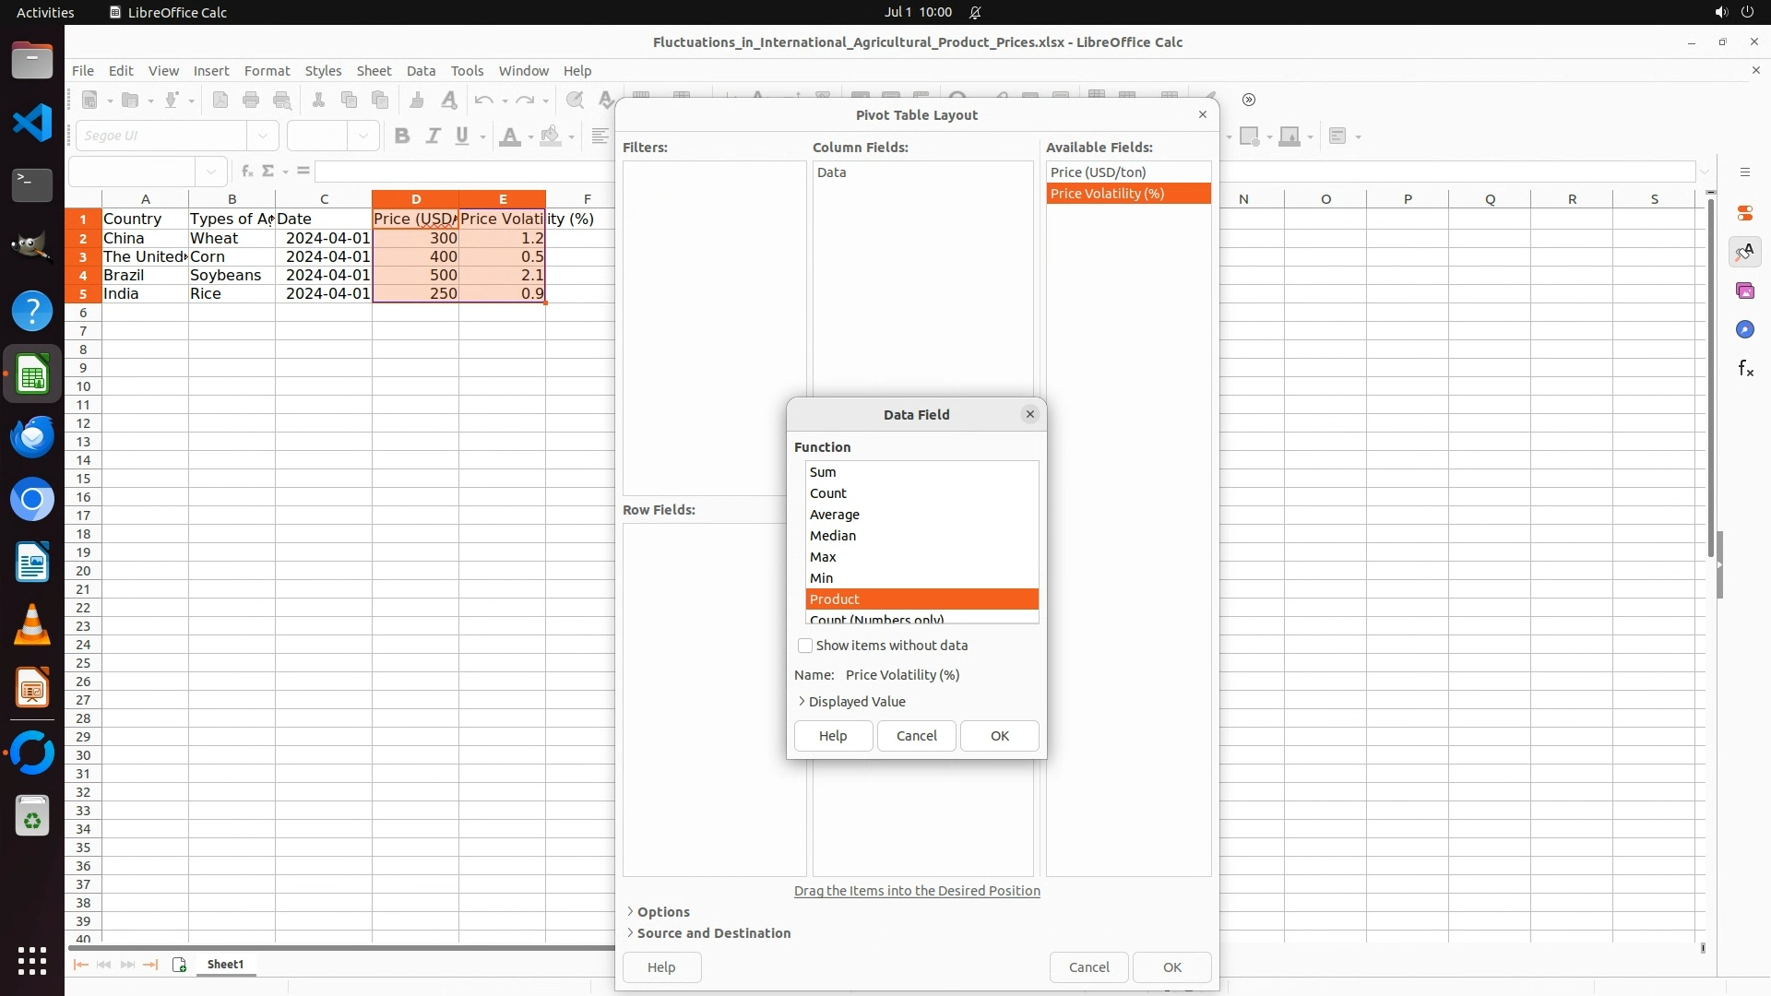Viewport: 1771px width, 996px height.
Task: Open the sidebar Navigator compass icon
Action: [x=1744, y=329]
